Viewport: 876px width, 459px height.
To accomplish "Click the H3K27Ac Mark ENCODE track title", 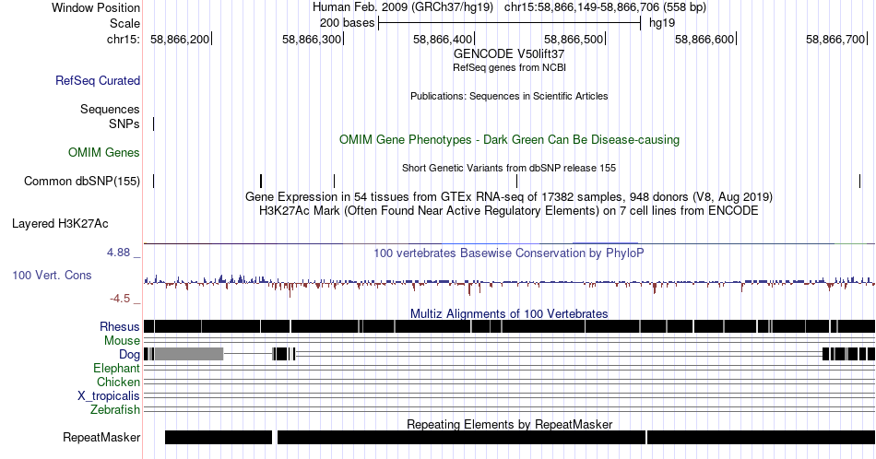I will pos(509,210).
